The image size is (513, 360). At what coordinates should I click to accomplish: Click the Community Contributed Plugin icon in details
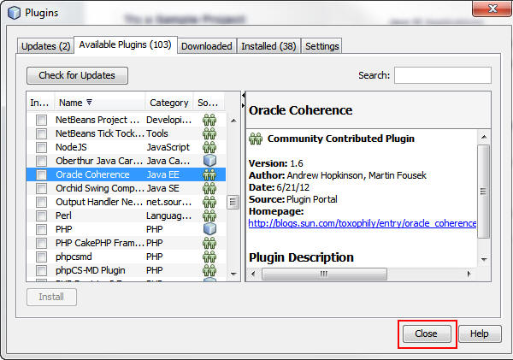(x=256, y=139)
